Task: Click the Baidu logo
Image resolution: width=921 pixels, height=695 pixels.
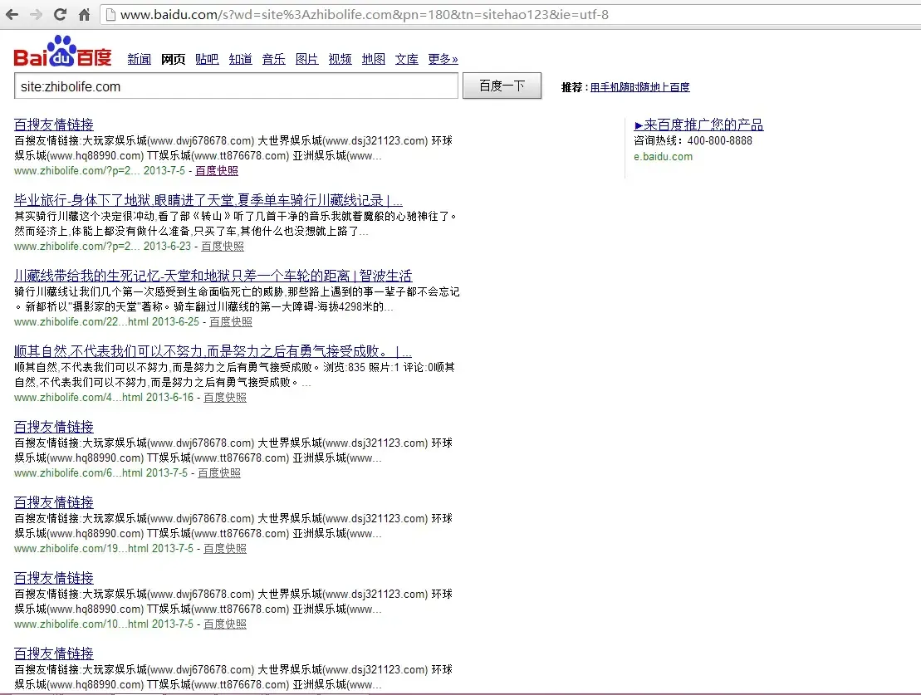Action: click(62, 51)
